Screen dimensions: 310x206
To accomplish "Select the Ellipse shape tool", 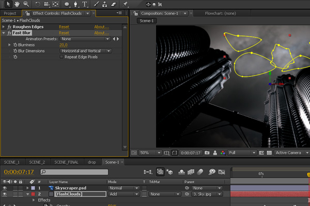I will pos(67,4).
